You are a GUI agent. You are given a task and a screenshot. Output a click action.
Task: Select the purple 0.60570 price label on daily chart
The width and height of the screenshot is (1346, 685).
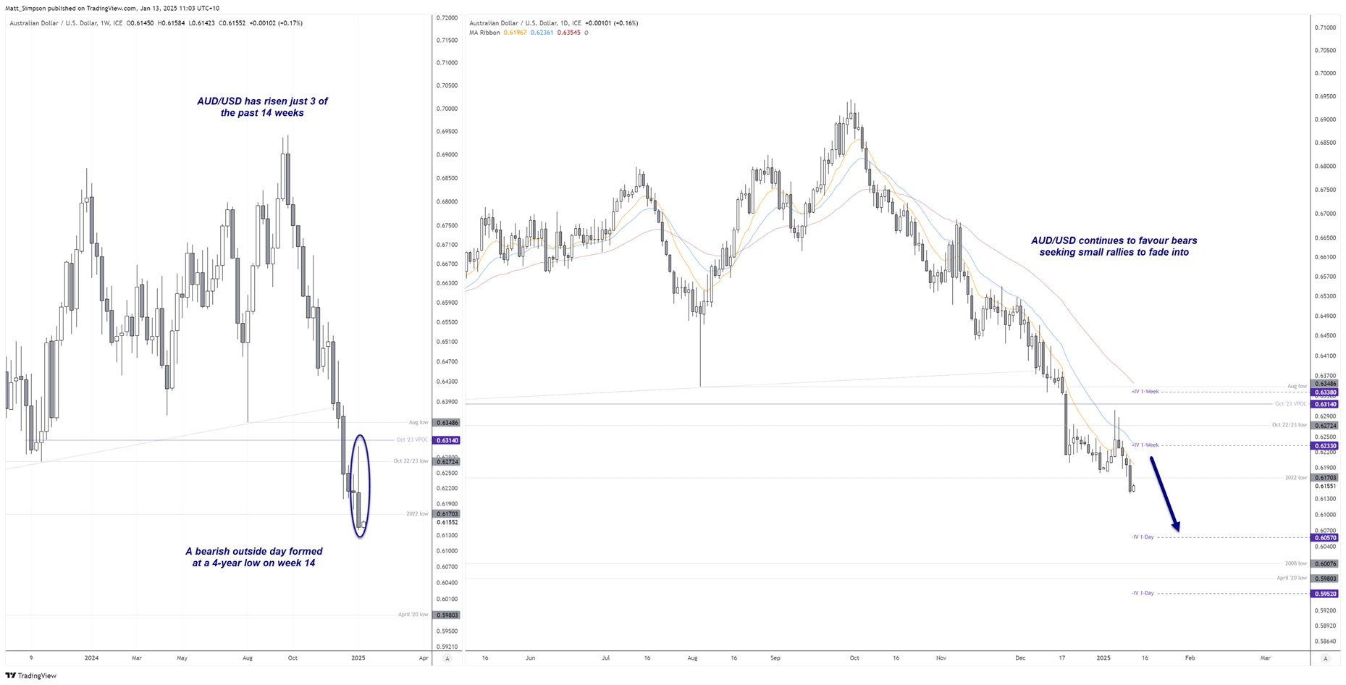pyautogui.click(x=1325, y=538)
